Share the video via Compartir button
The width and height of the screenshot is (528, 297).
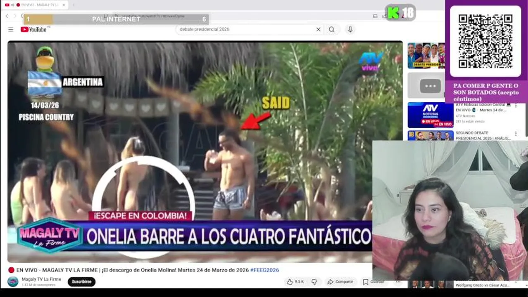(340, 282)
